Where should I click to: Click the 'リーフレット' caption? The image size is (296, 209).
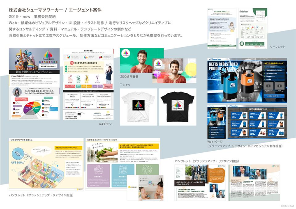[x=277, y=47]
